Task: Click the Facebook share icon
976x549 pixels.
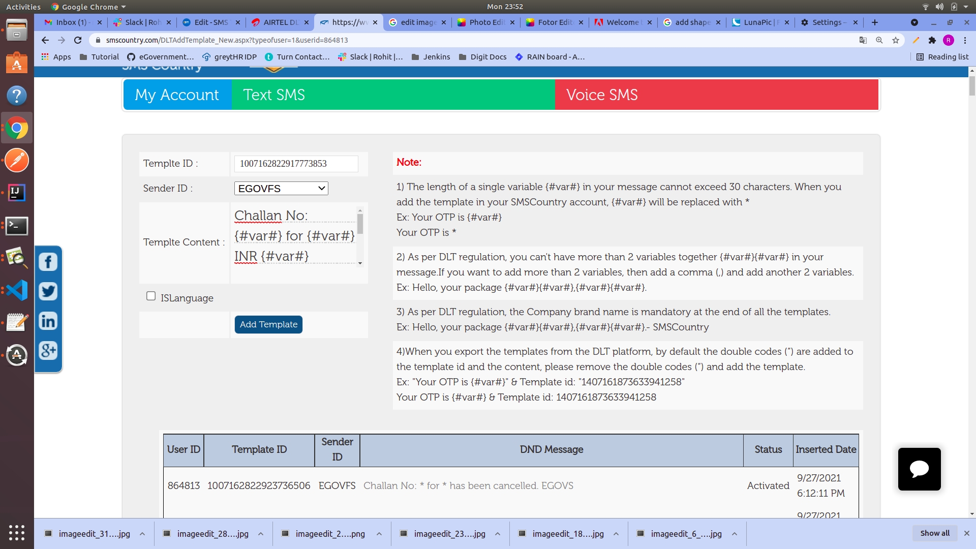Action: click(48, 262)
